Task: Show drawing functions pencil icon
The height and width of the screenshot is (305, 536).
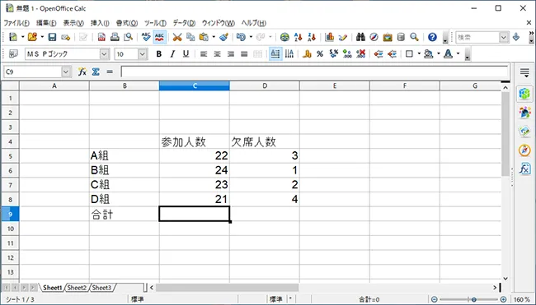Action: [x=342, y=37]
